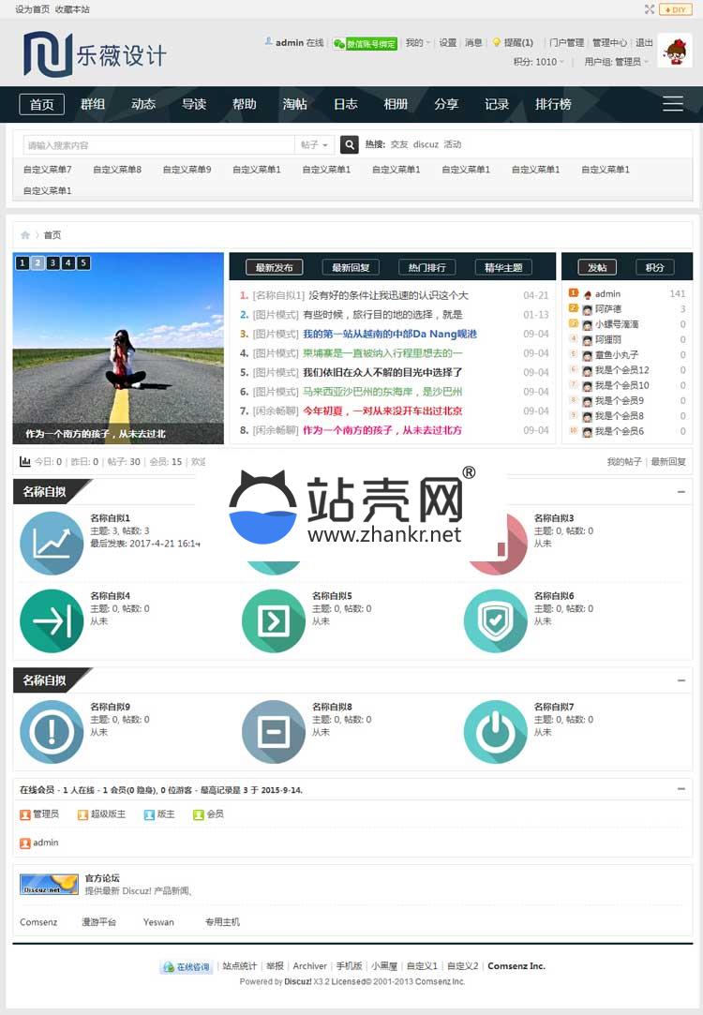Switch to the 精华主题 tab
This screenshot has height=1015, width=703.
(503, 267)
